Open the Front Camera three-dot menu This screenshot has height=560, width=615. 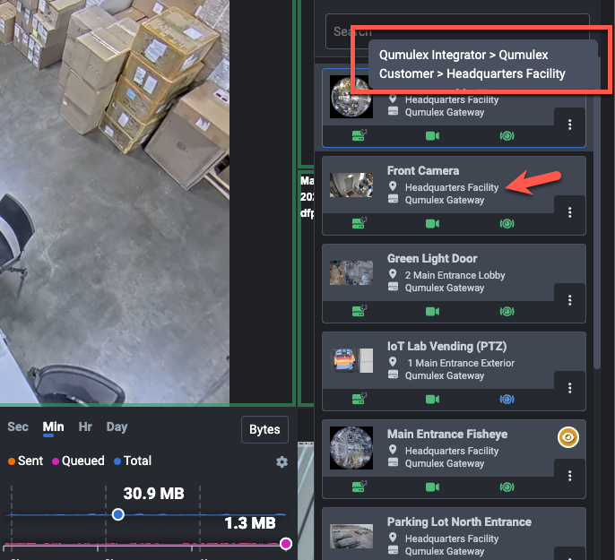[569, 212]
